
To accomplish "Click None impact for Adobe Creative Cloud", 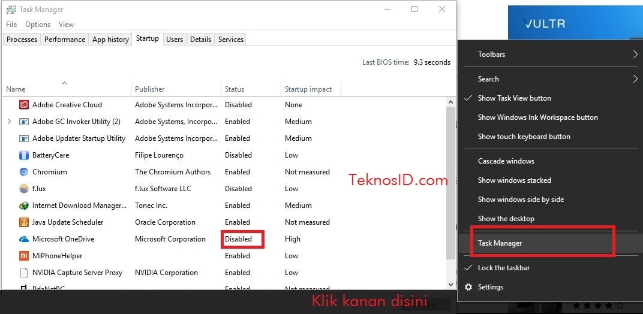I will pos(294,104).
